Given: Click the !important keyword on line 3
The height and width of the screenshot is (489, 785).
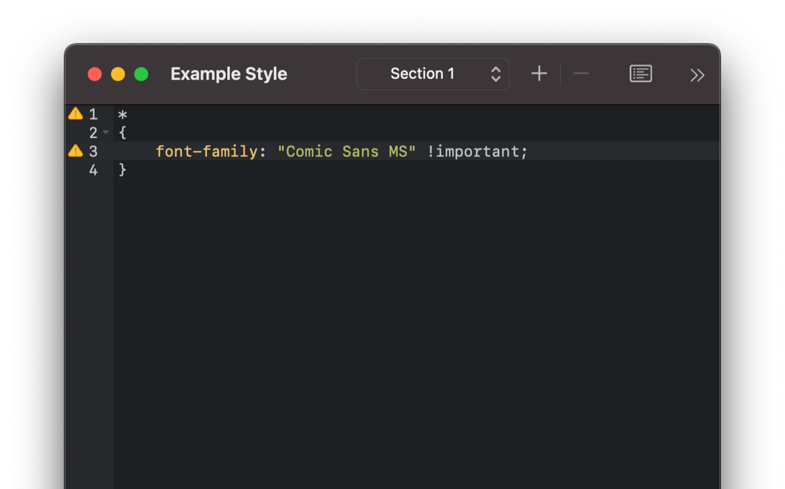Looking at the screenshot, I should pos(476,152).
